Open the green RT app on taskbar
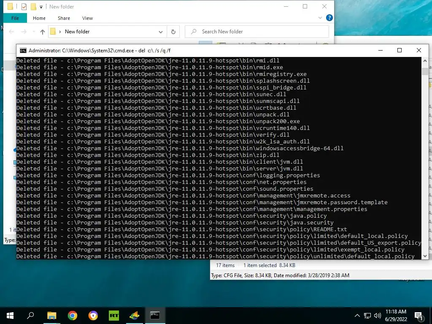 [x=114, y=316]
